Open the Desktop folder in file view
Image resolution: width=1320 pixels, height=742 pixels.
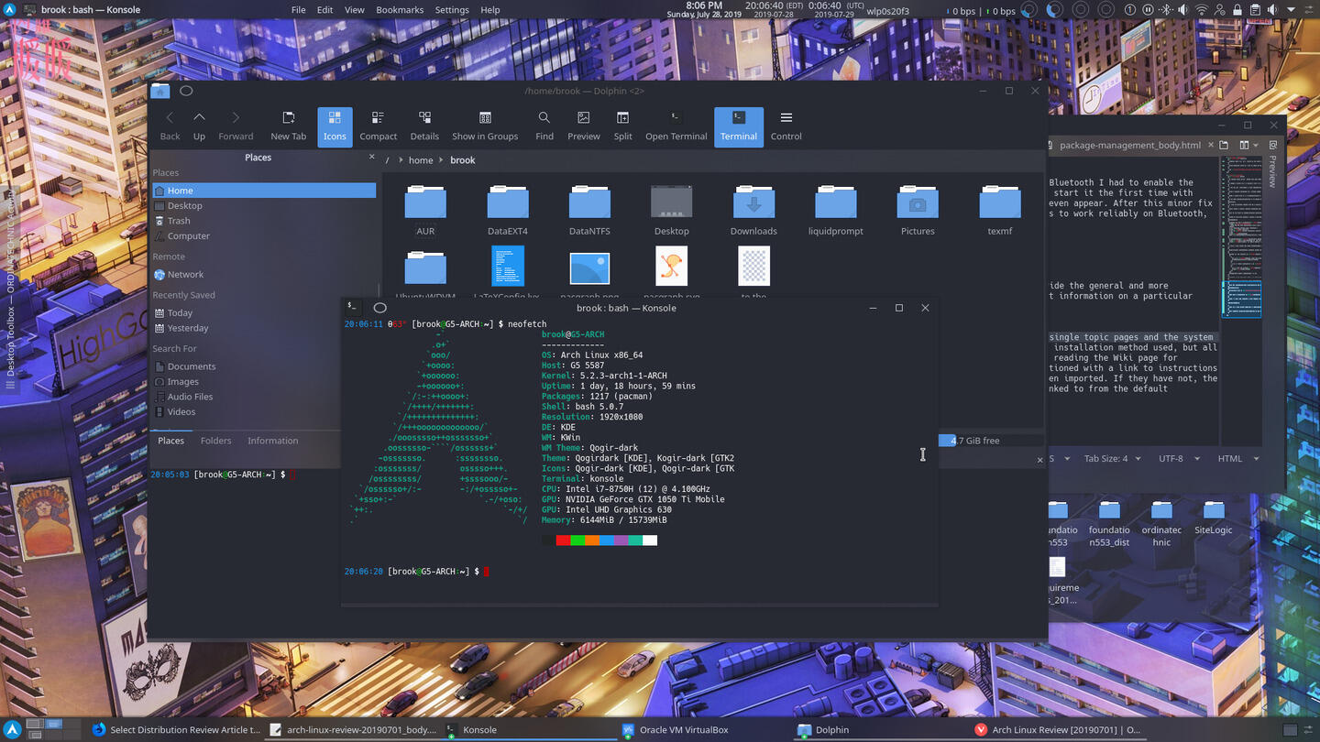click(672, 210)
